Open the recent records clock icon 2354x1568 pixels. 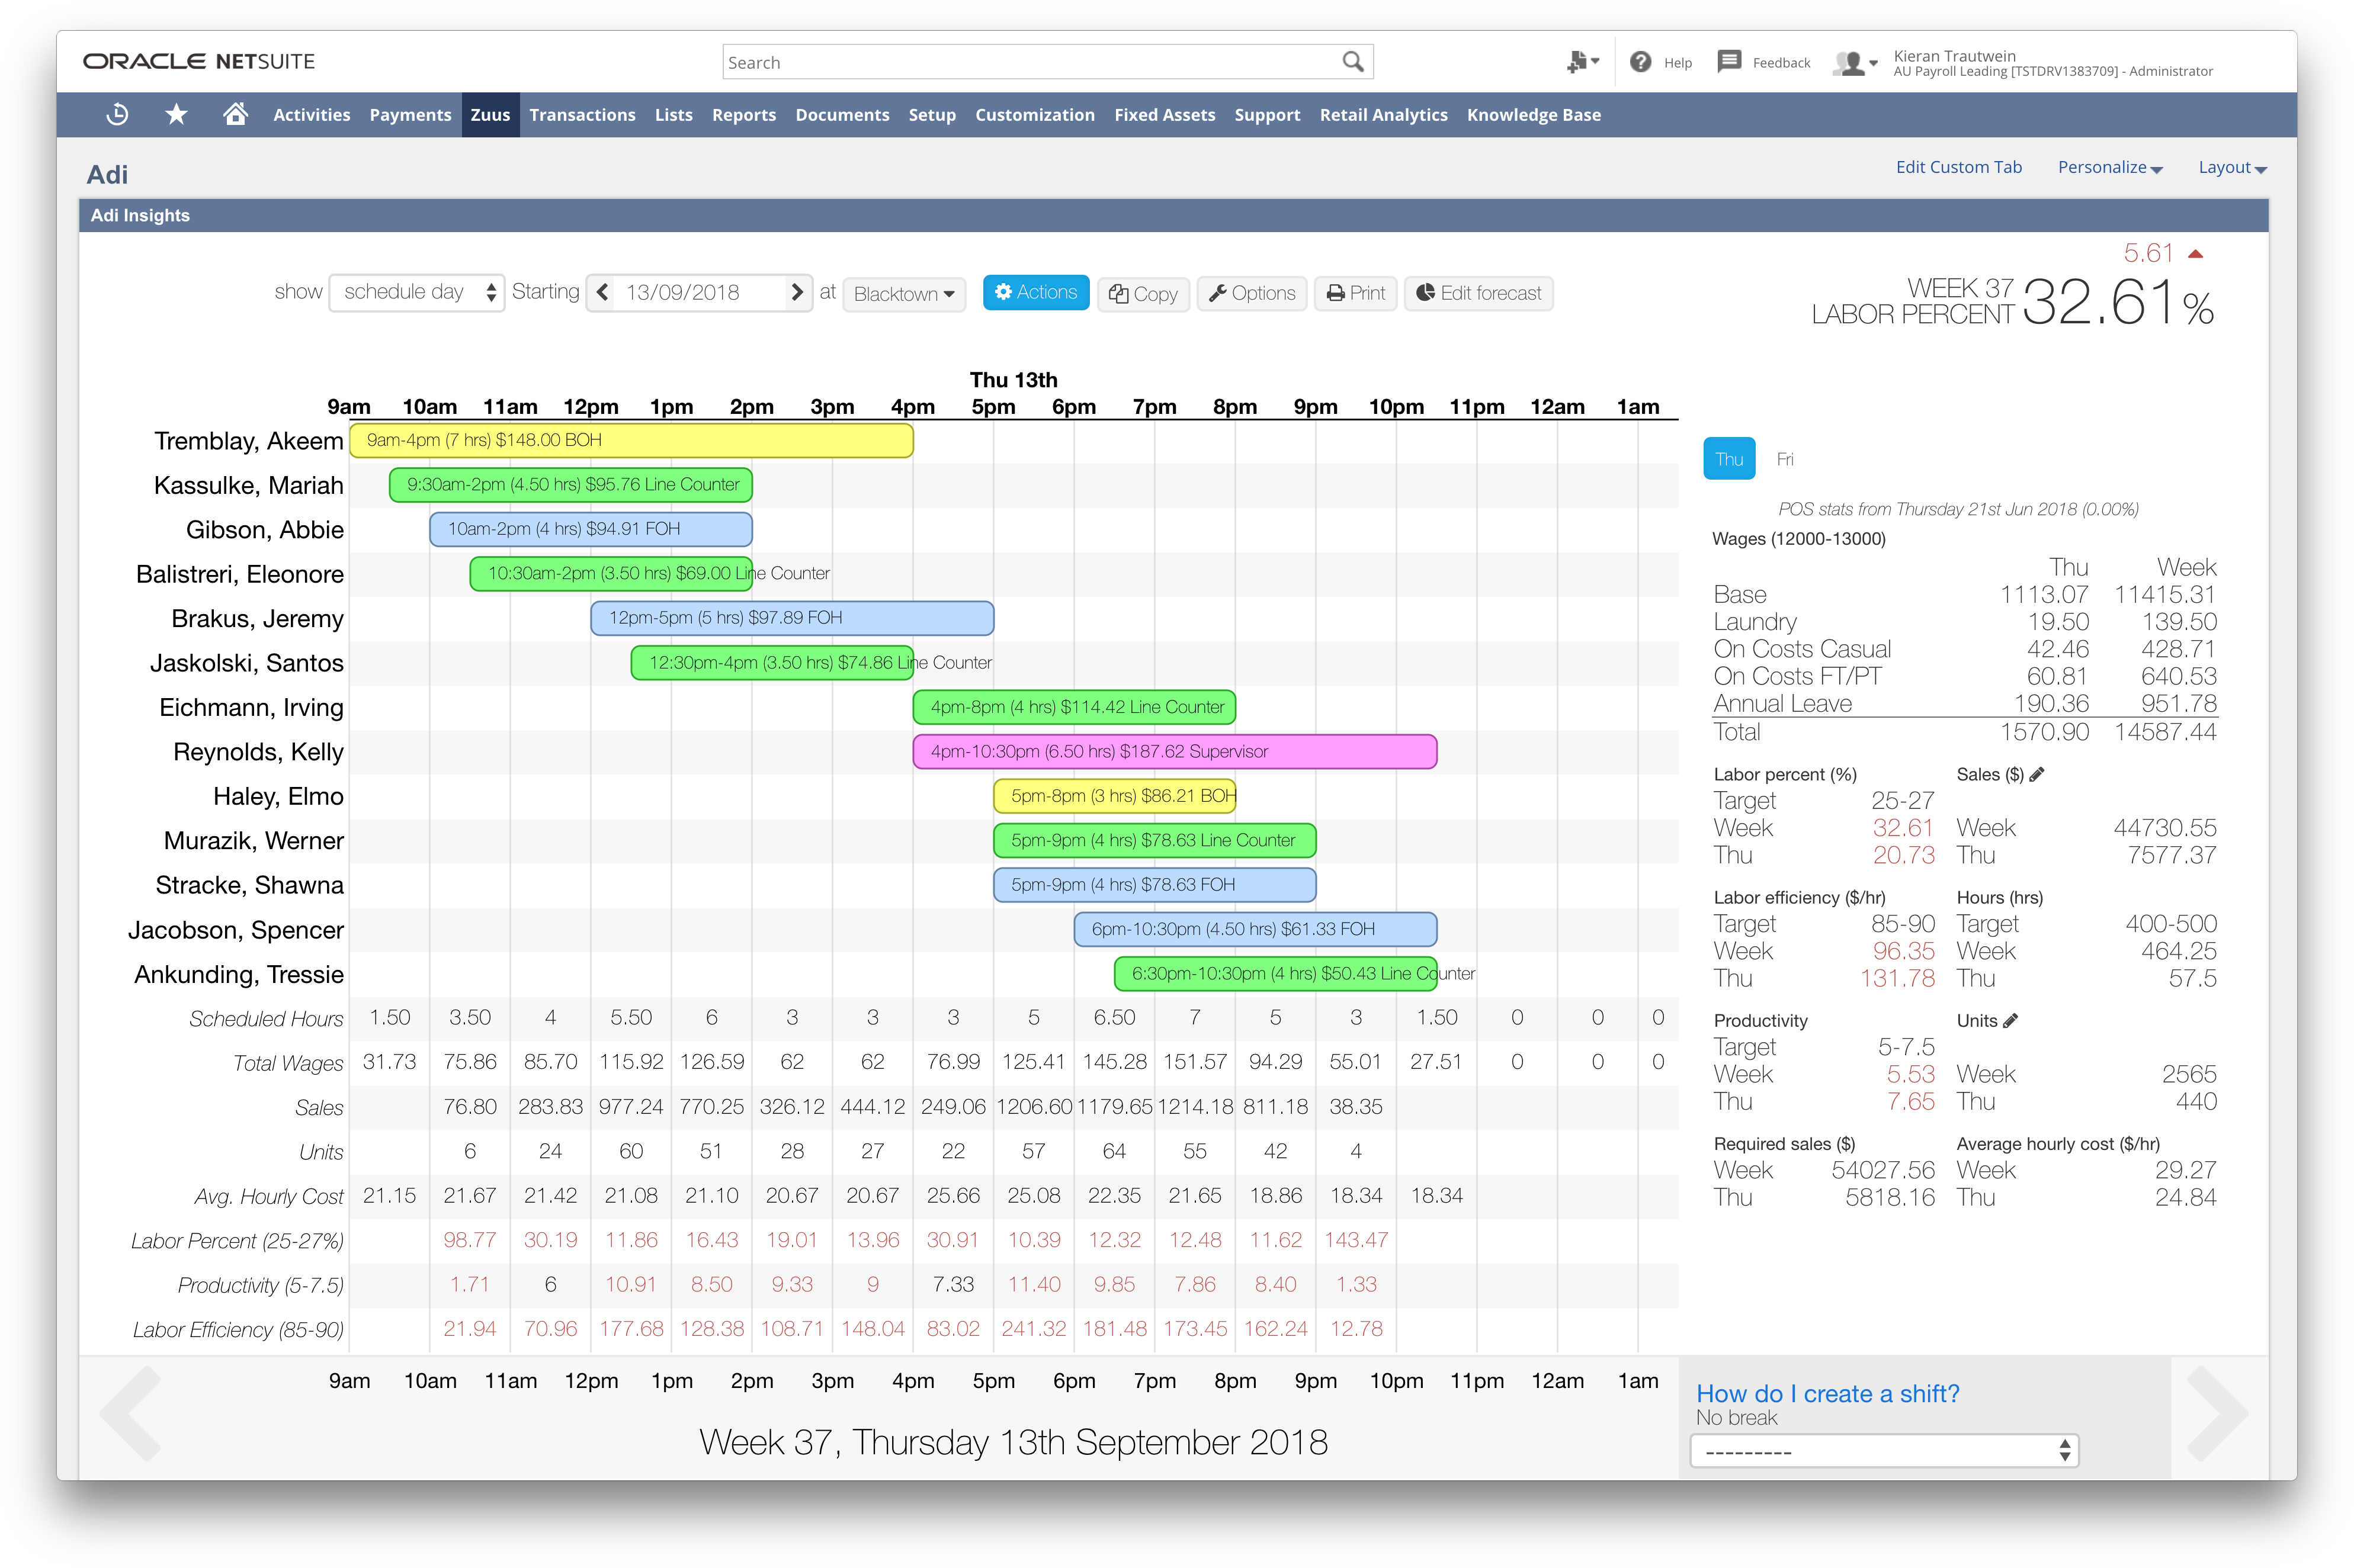click(x=117, y=114)
